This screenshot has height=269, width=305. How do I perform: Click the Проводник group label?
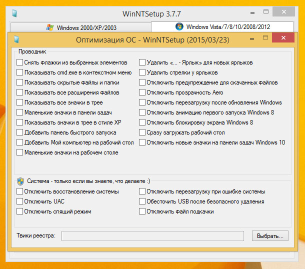coord(32,51)
